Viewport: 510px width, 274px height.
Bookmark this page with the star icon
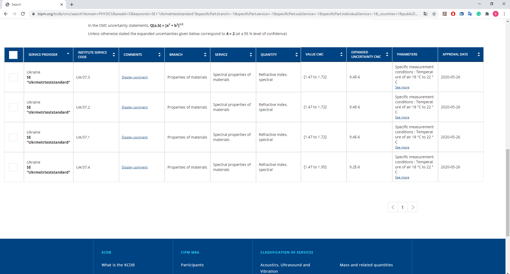point(434,14)
